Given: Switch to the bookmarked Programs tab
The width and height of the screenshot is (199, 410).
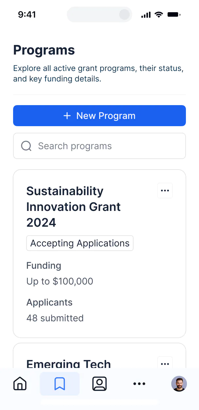Looking at the screenshot, I should (x=60, y=383).
